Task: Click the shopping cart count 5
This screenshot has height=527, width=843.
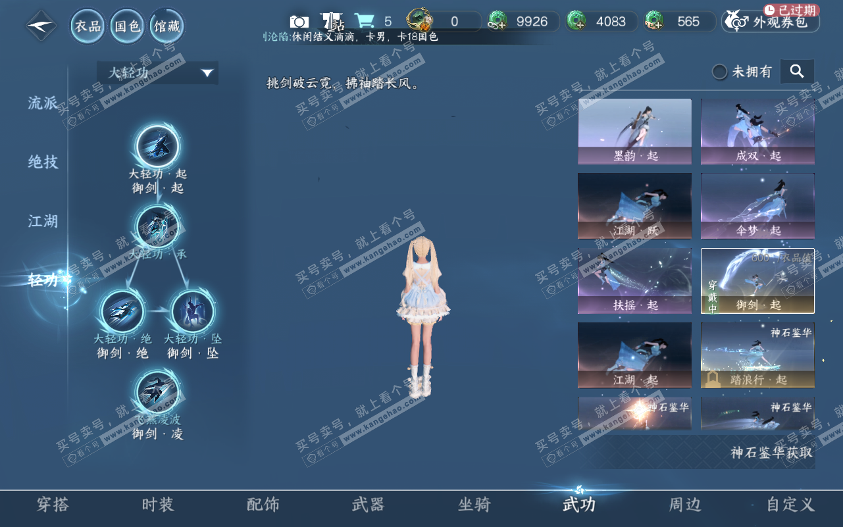Action: coord(388,22)
